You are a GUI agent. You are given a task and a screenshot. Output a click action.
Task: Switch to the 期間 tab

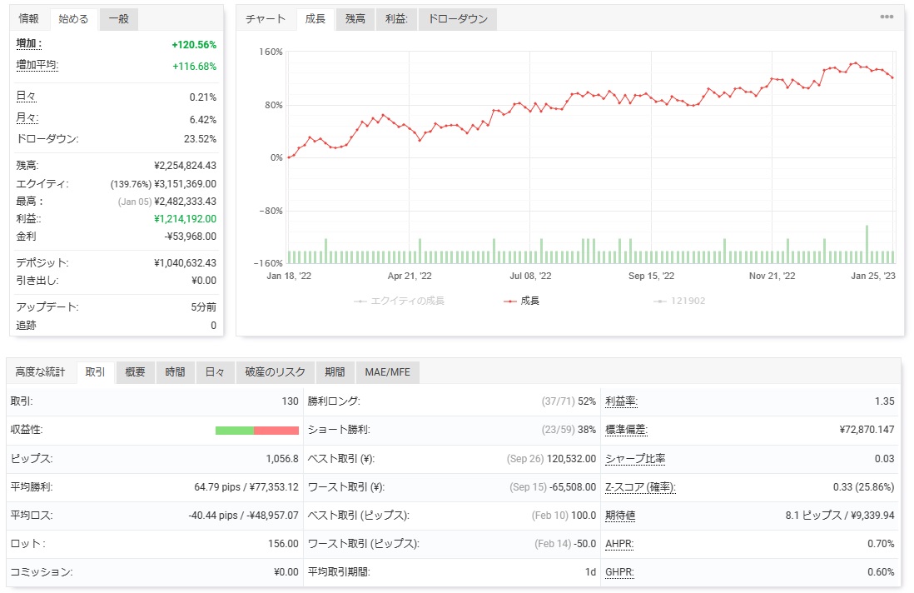tap(335, 372)
